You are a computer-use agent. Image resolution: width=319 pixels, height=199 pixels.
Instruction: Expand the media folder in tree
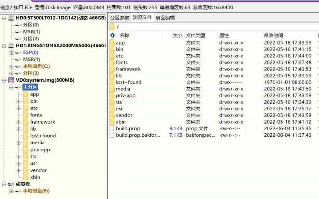pyautogui.click(x=19, y=143)
